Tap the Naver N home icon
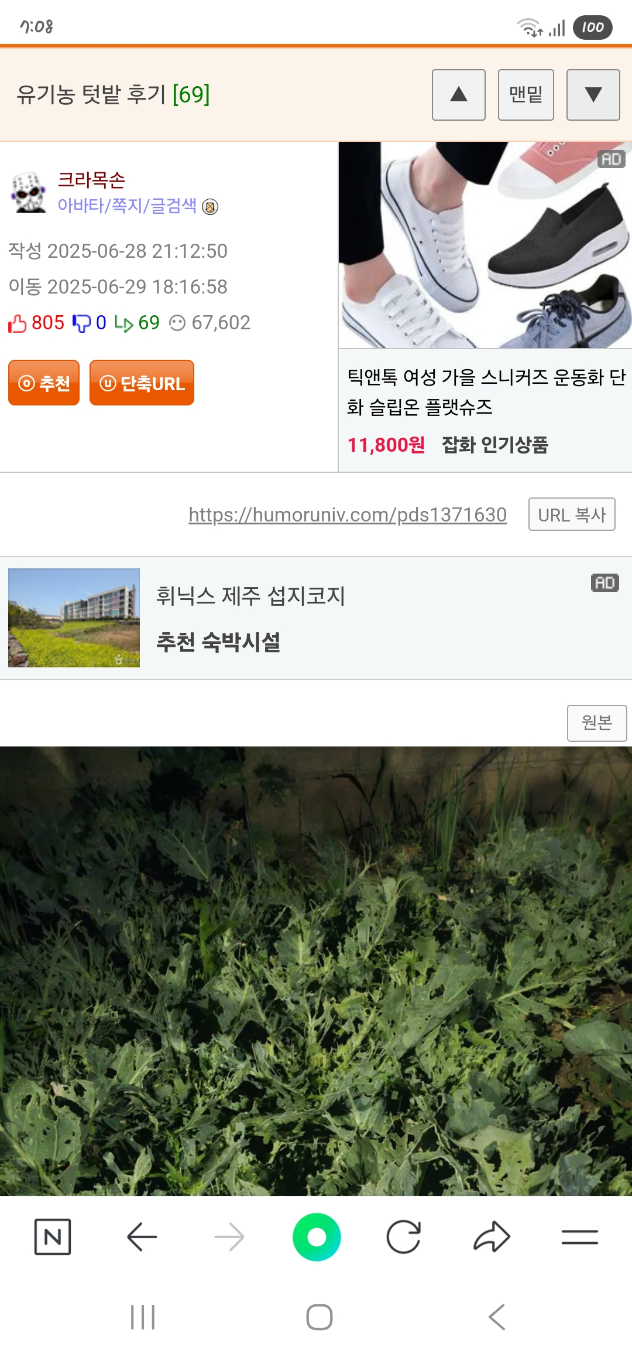 (53, 1237)
